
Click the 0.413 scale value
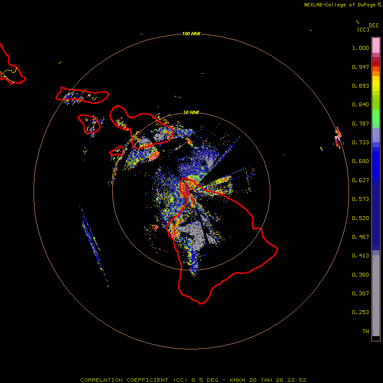coord(360,256)
